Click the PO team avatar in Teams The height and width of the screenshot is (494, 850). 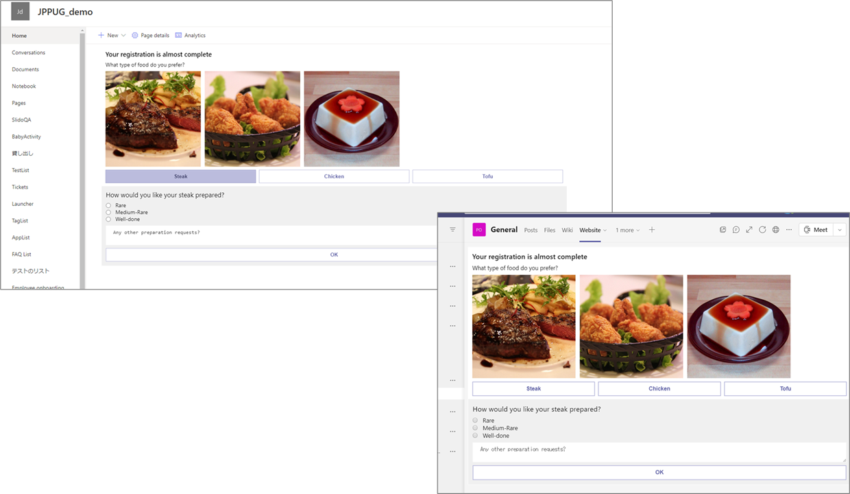coord(478,230)
